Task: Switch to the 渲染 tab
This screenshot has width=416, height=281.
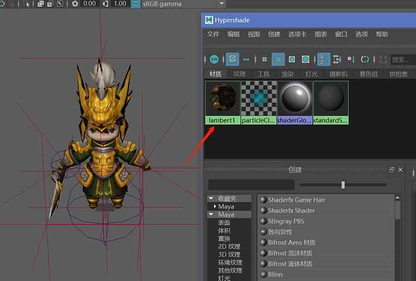Action: (288, 74)
